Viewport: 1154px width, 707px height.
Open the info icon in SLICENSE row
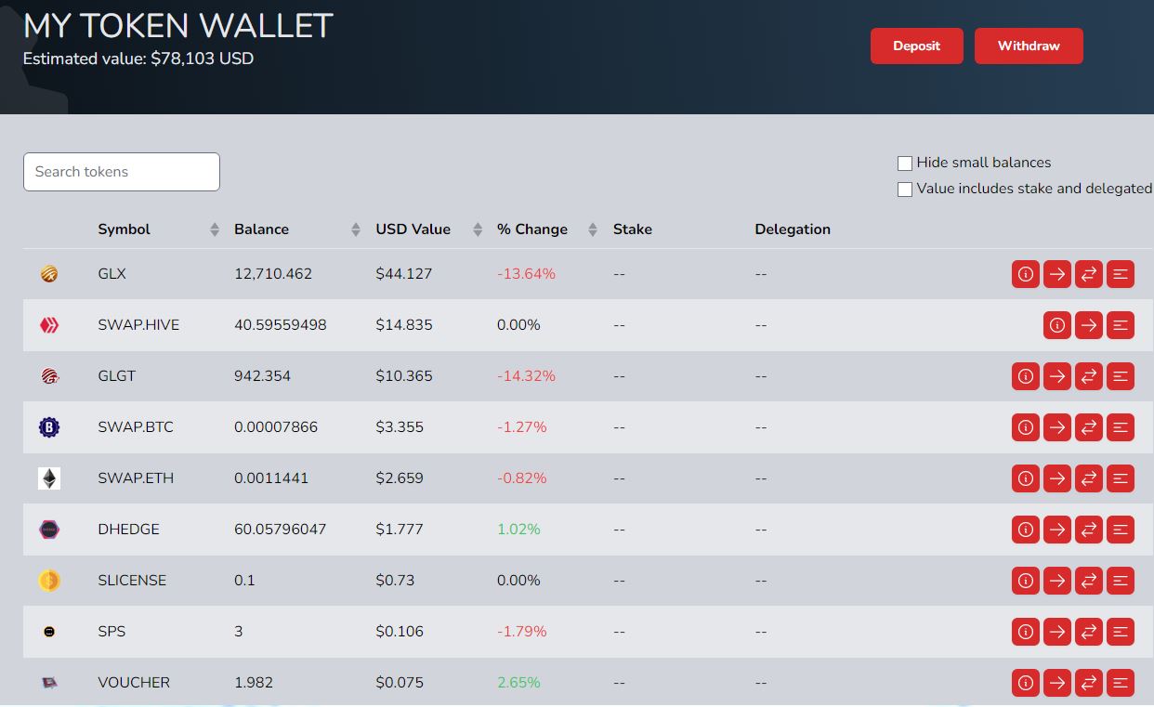1026,581
